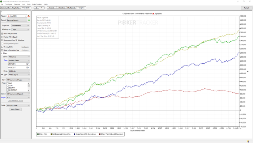
Task: Collapse the left sidebar panel arrow
Action: click(1, 12)
